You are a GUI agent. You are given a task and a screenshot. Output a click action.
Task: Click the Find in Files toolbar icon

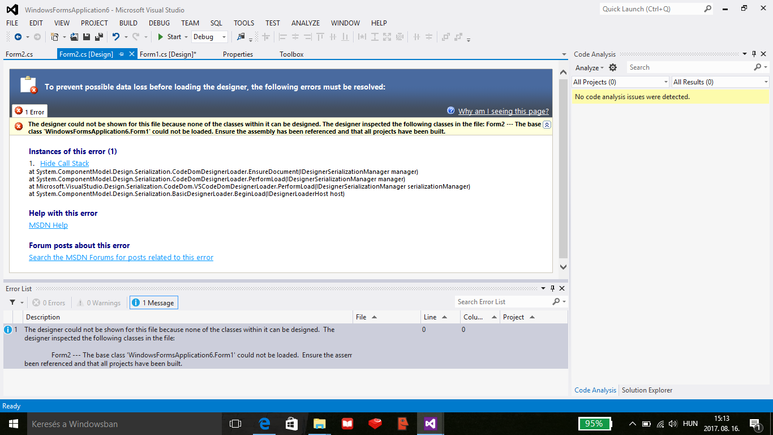pyautogui.click(x=241, y=37)
